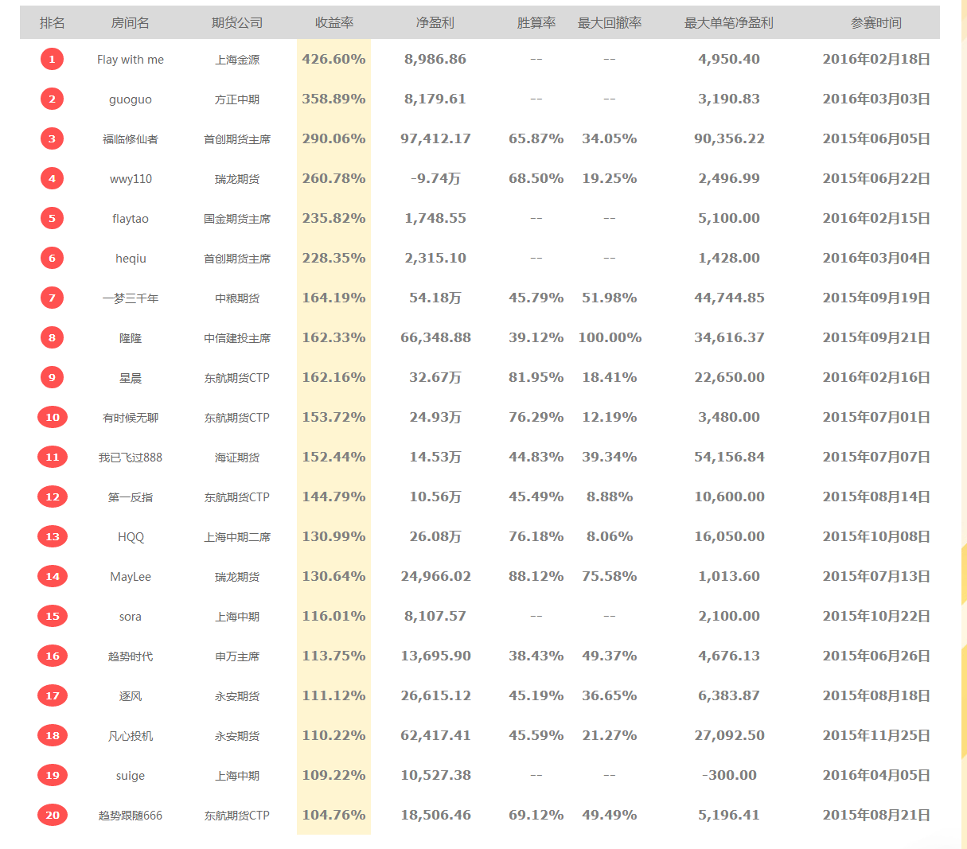Image resolution: width=967 pixels, height=849 pixels.
Task: Click the red rank 14 badge
Action: click(53, 576)
